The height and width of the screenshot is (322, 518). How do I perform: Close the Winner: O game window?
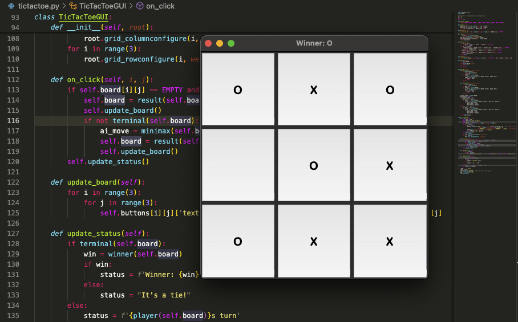(x=208, y=43)
